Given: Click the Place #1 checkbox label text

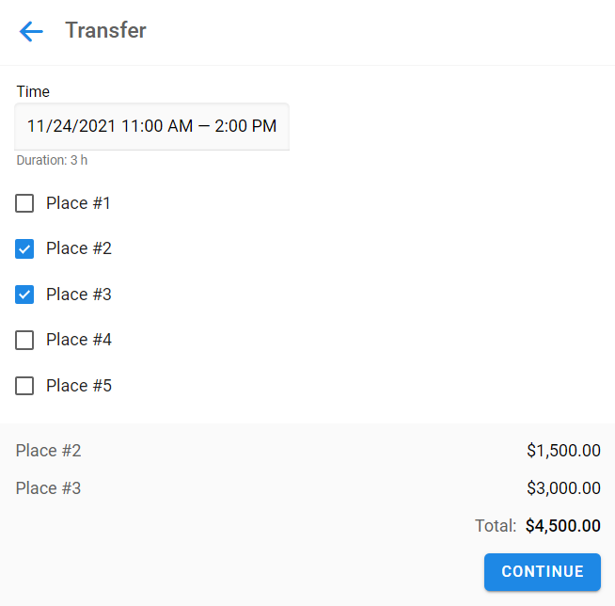Looking at the screenshot, I should (x=79, y=203).
